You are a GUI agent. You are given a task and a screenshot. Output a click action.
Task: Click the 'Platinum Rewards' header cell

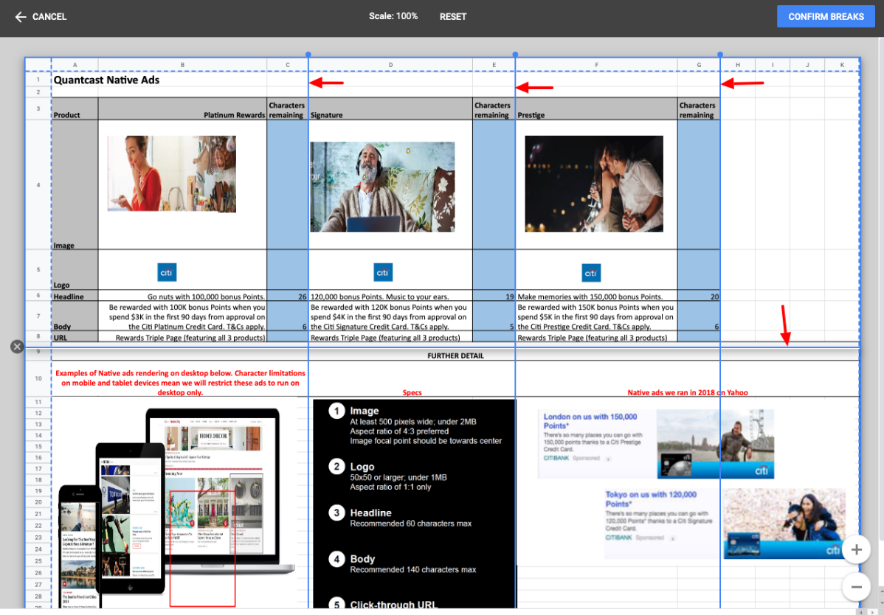coord(182,108)
